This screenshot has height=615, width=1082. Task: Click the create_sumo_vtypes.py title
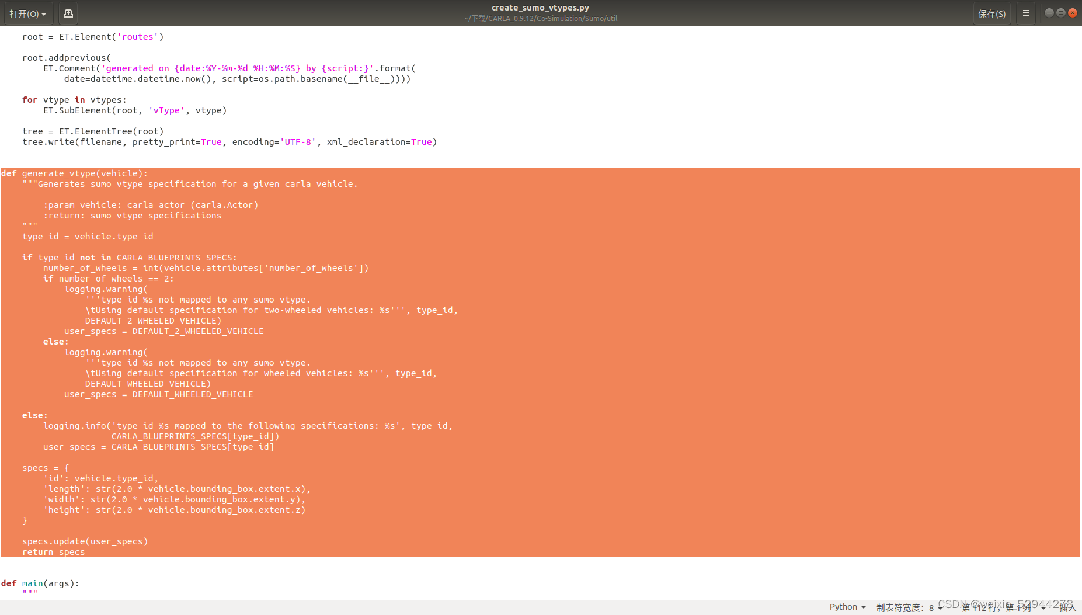coord(540,8)
